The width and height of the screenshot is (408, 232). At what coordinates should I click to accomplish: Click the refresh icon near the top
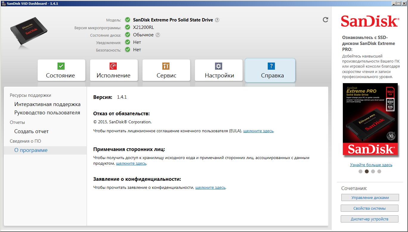326,20
